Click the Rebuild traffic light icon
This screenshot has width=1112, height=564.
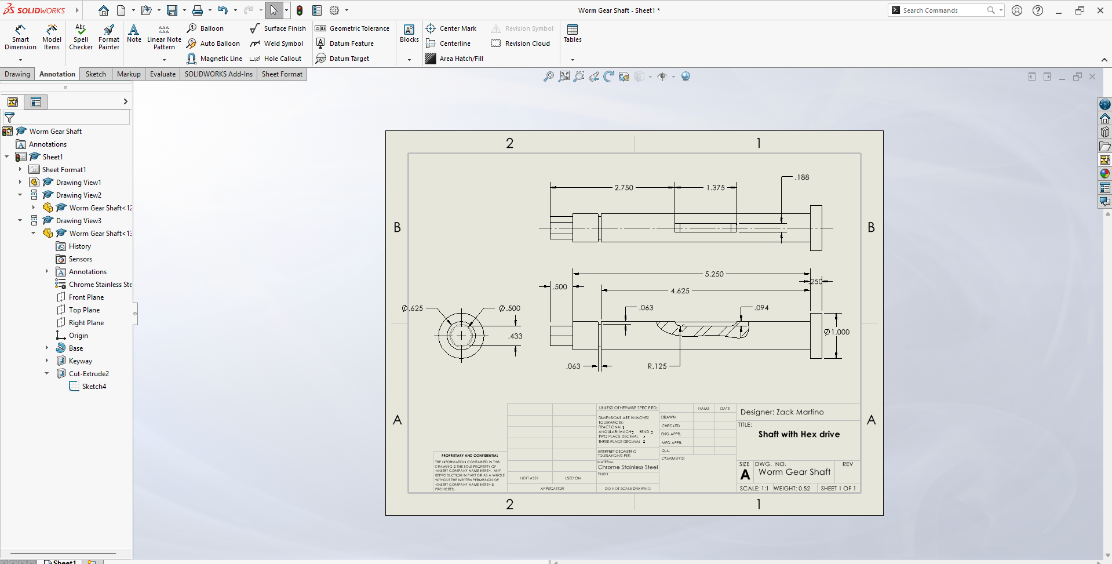[x=300, y=10]
